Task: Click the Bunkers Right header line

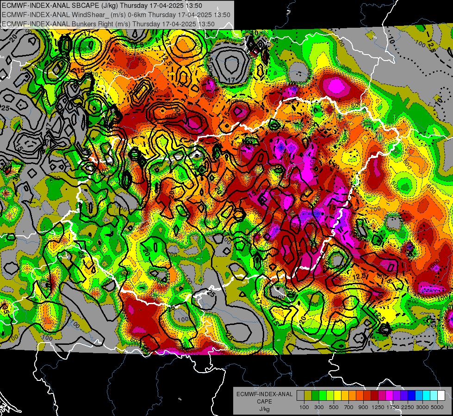Action: point(108,24)
